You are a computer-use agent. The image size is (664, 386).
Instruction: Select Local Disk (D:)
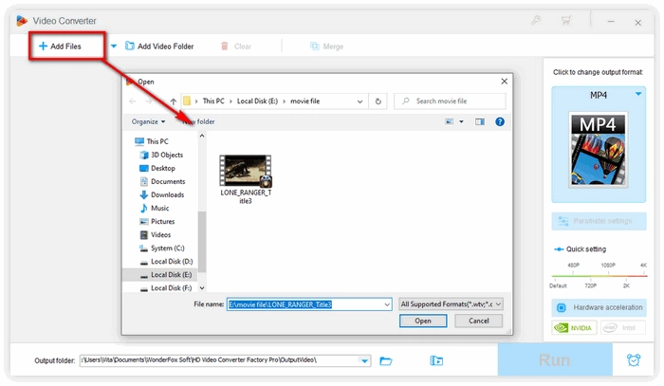166,262
